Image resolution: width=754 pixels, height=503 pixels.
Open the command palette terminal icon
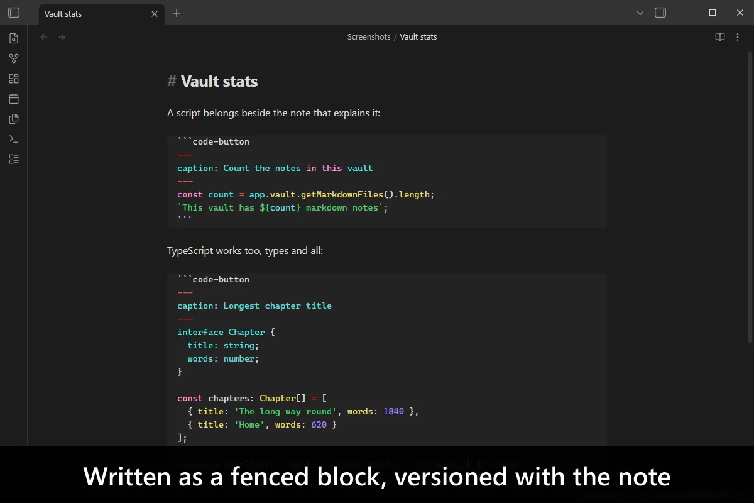point(14,139)
